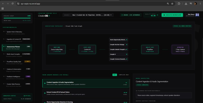Run the Execute Workflow button

pos(172,15)
